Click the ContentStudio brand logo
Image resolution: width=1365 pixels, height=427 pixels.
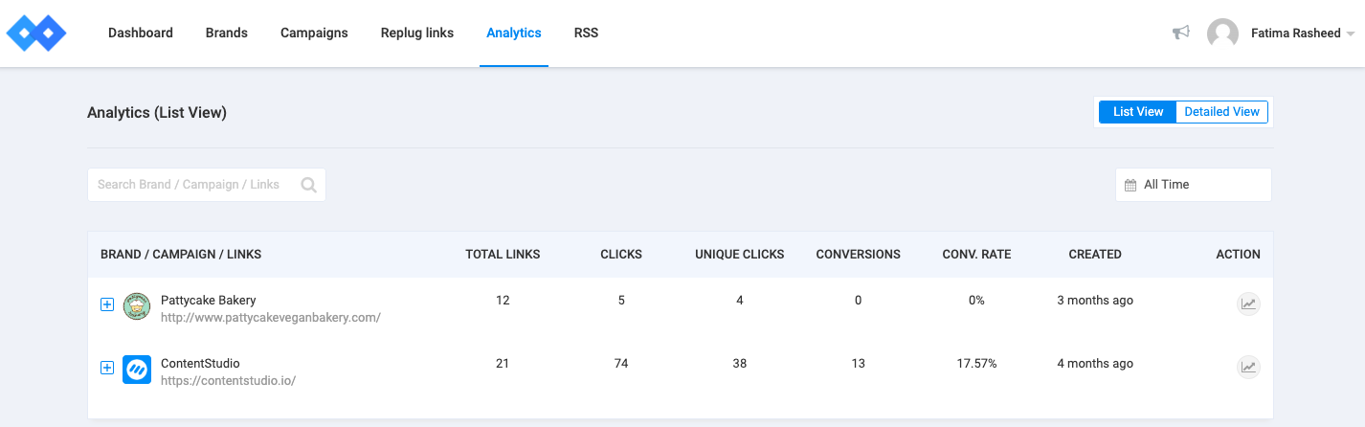(x=137, y=370)
